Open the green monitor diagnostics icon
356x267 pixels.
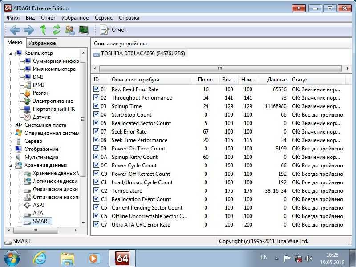83,30
